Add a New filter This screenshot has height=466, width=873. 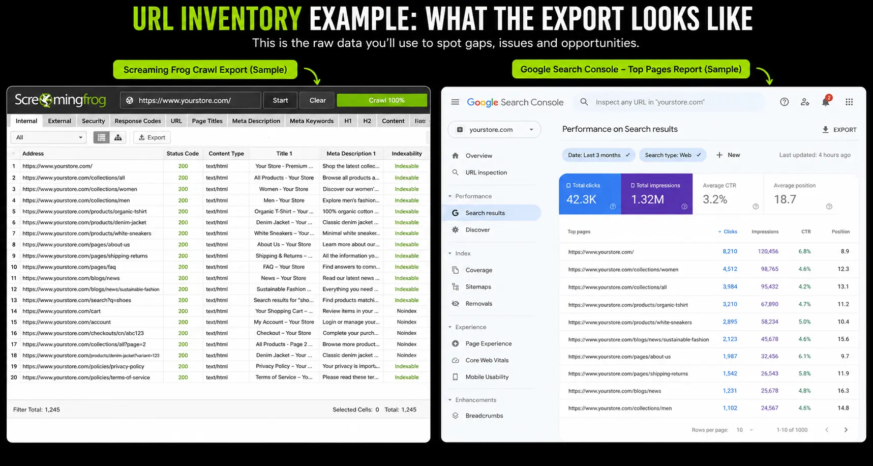pos(728,155)
